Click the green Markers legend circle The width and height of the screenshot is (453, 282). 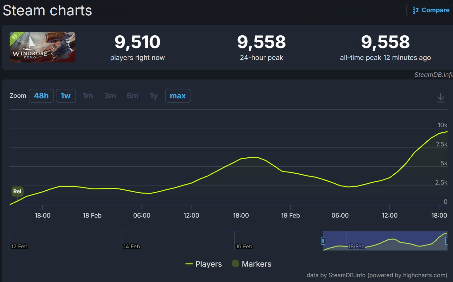[x=235, y=263]
